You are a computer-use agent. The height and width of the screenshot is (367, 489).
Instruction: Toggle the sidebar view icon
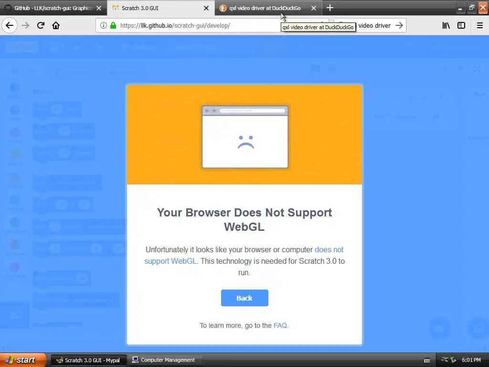pos(461,26)
